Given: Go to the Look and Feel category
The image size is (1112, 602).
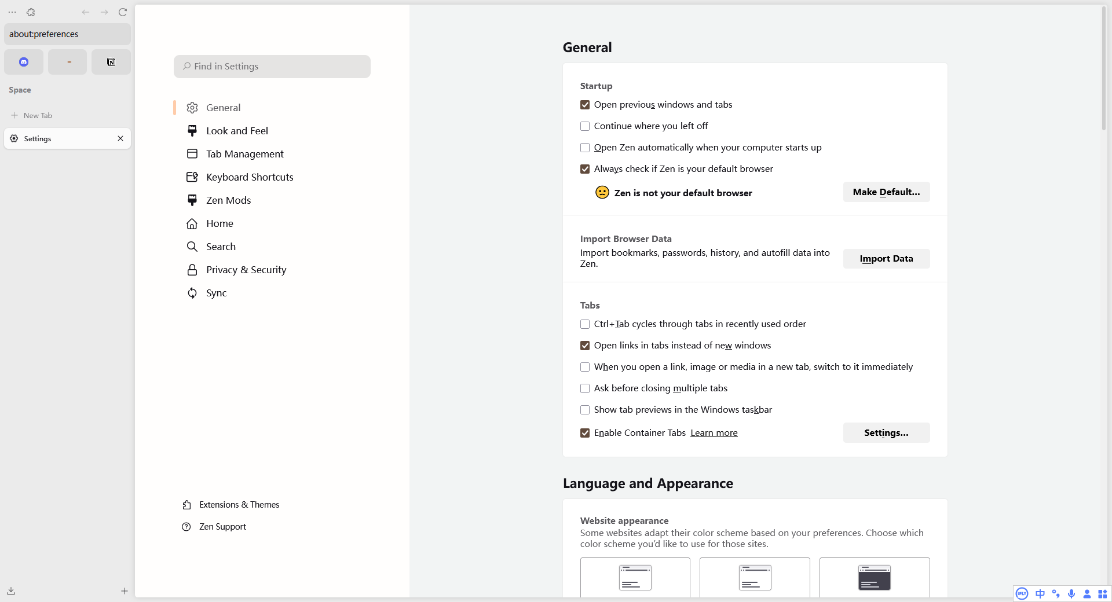Looking at the screenshot, I should point(237,131).
